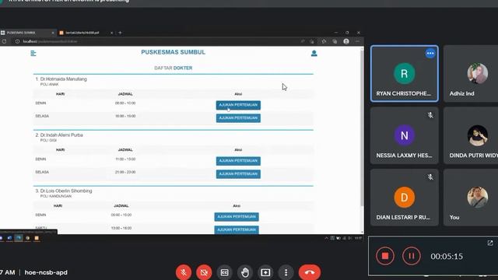The height and width of the screenshot is (280, 498).
Task: Raise your hand in the meeting
Action: click(x=245, y=272)
